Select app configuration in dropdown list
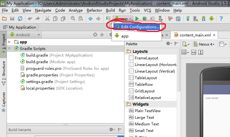The height and width of the screenshot is (137, 230). [x=137, y=36]
